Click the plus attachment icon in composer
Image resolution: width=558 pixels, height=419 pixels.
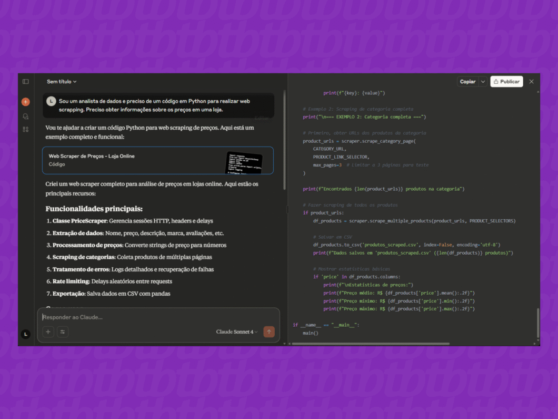48,332
